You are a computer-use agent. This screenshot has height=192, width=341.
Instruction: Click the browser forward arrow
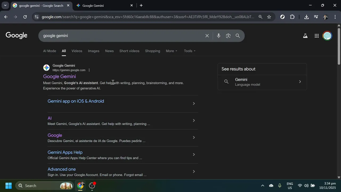click(15, 17)
